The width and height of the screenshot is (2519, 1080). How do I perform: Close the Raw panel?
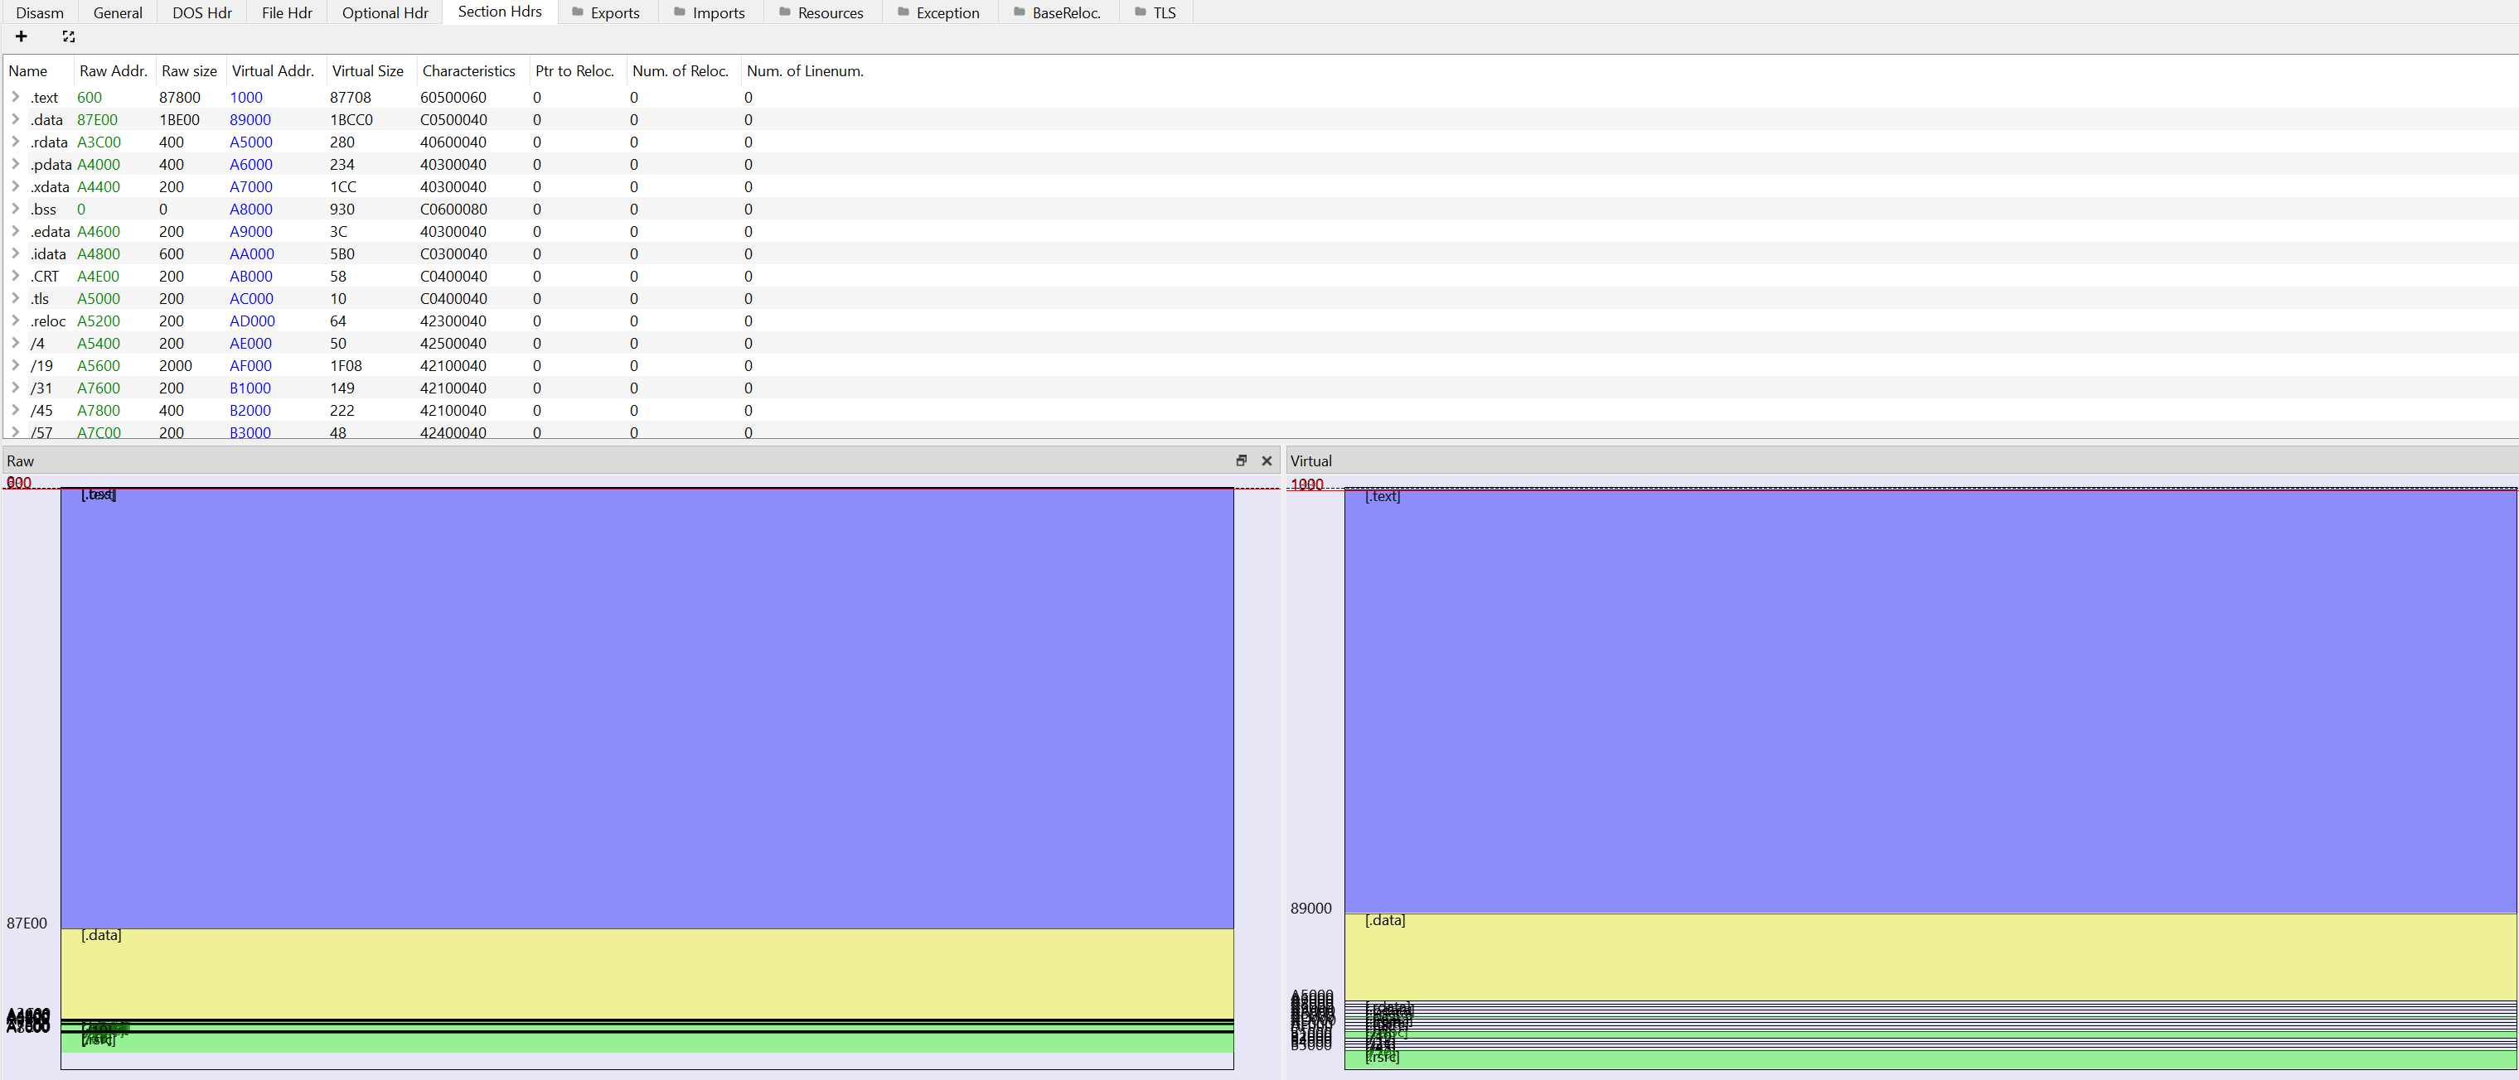[x=1267, y=460]
